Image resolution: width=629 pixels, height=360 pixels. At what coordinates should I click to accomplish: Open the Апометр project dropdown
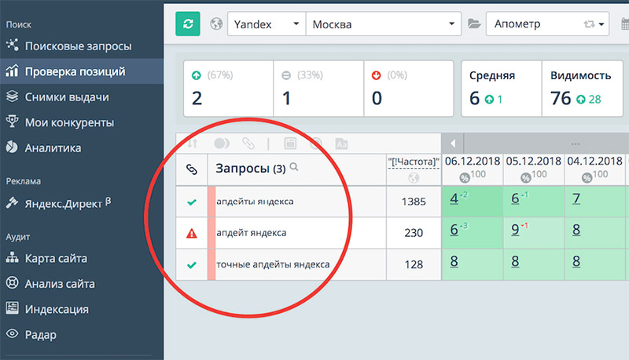coord(547,24)
